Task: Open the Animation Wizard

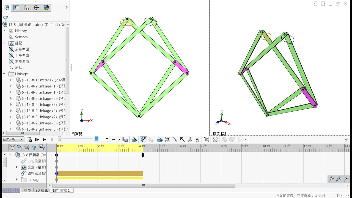Action: [134, 140]
